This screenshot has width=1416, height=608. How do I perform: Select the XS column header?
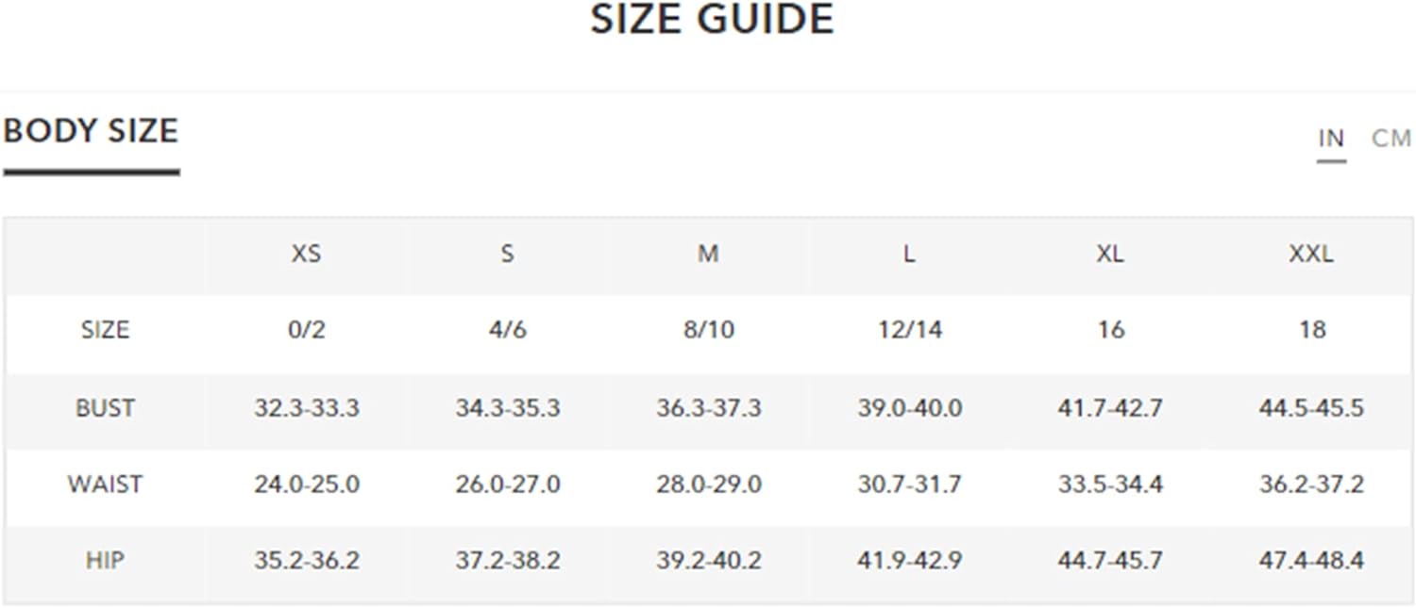tap(306, 254)
